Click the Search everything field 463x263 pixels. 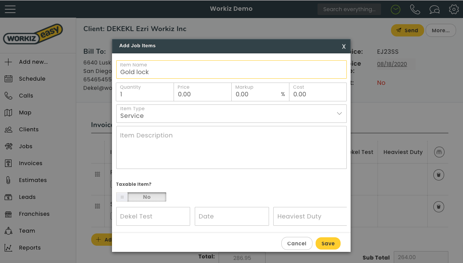pyautogui.click(x=349, y=9)
